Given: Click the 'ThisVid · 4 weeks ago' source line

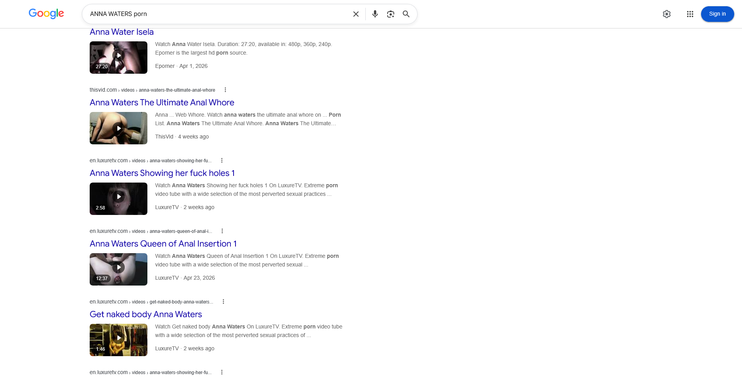Looking at the screenshot, I should click(x=182, y=137).
